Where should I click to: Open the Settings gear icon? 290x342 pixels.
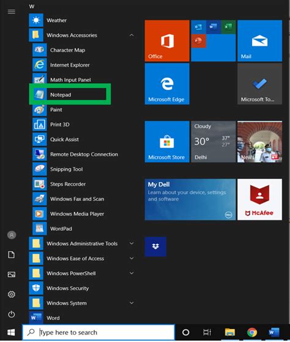coord(12,294)
